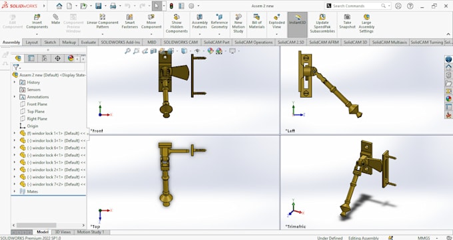
Task: Click Move Component tool
Action: point(151,22)
